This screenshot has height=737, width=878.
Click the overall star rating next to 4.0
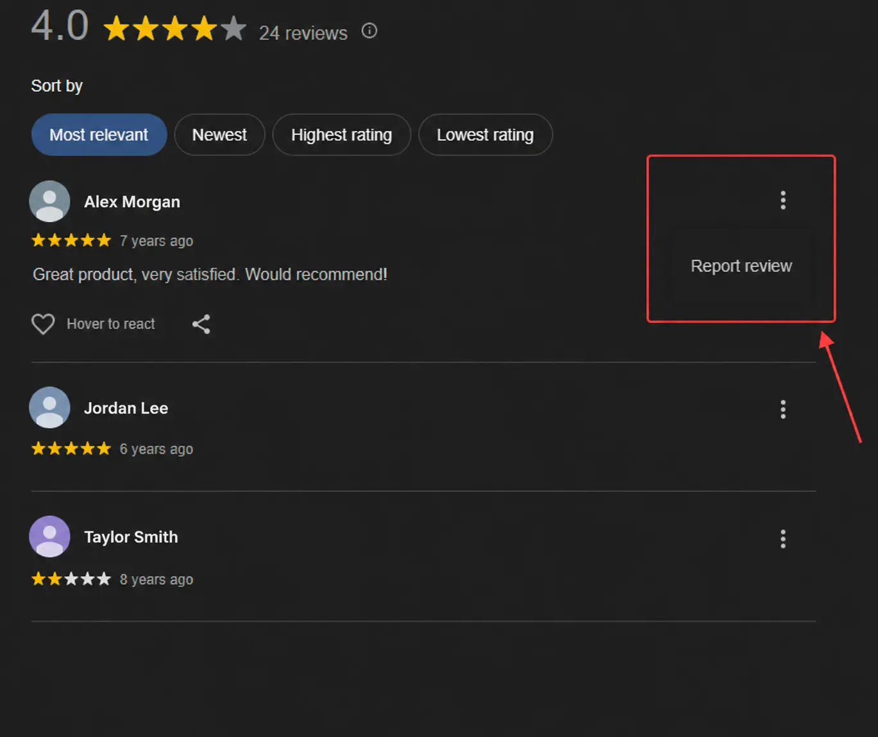pyautogui.click(x=174, y=29)
